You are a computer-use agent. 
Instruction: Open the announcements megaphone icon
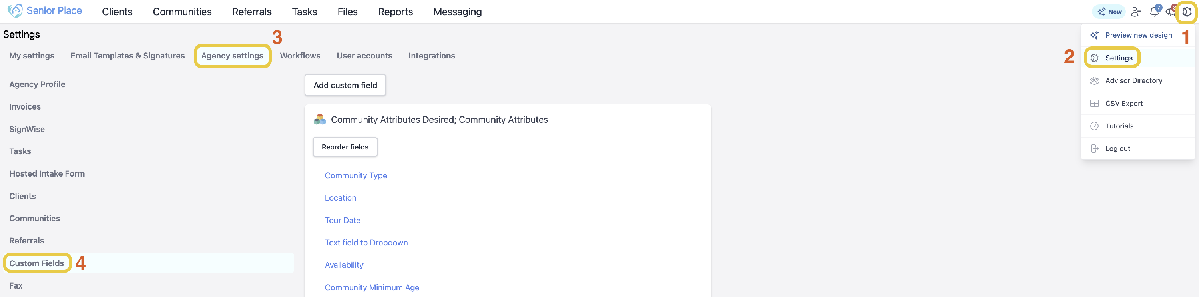tap(1170, 12)
